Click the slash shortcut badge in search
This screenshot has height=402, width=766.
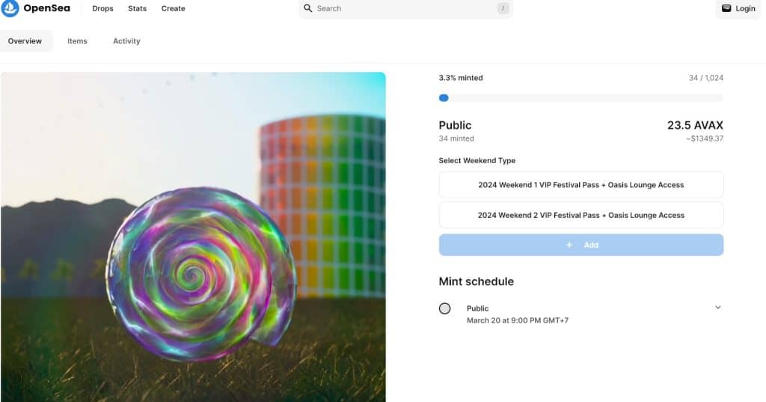[x=503, y=8]
